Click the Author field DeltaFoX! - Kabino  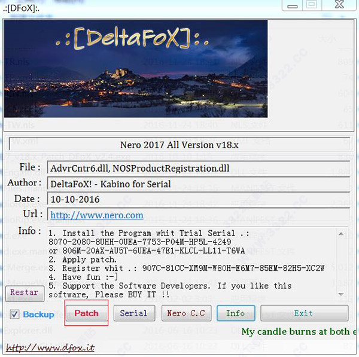coord(199,184)
